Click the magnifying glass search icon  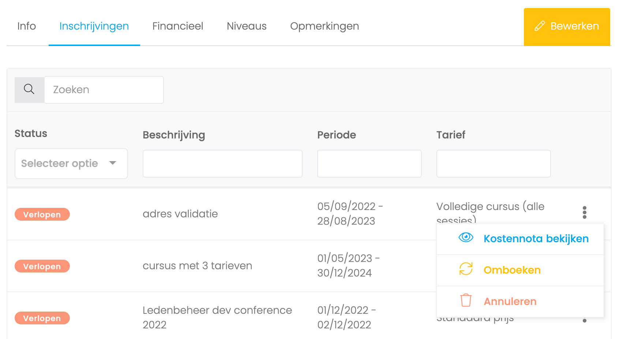29,89
